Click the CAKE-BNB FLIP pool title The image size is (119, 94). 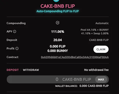(x=58, y=6)
